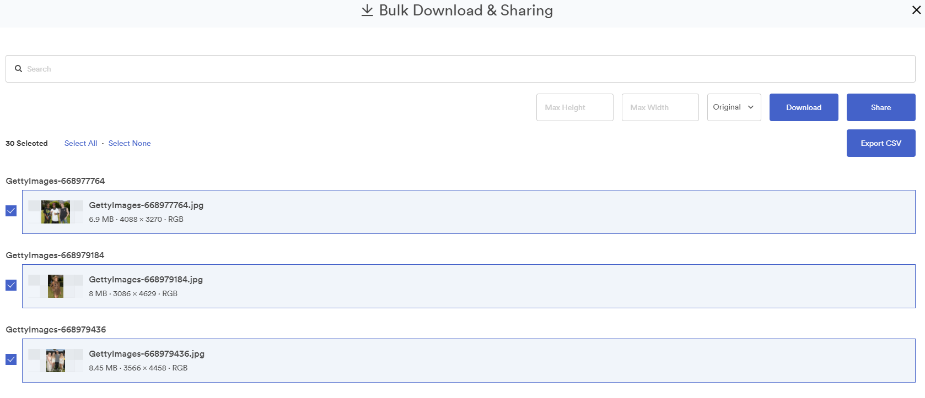Screen dimensions: 925x398
Task: Uncheck the GettyImages-668979436.jpg checkbox
Action: click(11, 359)
